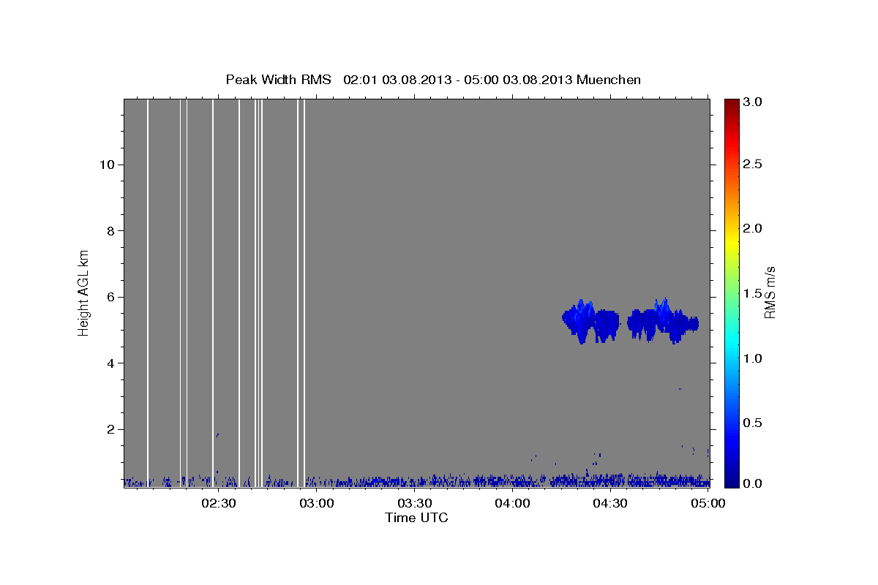Click the height axis label 8
Image resolution: width=878 pixels, height=585 pixels.
(109, 231)
